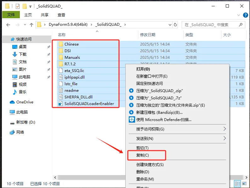
Task: Open Music (音乐) in quick access
Action: point(22,92)
